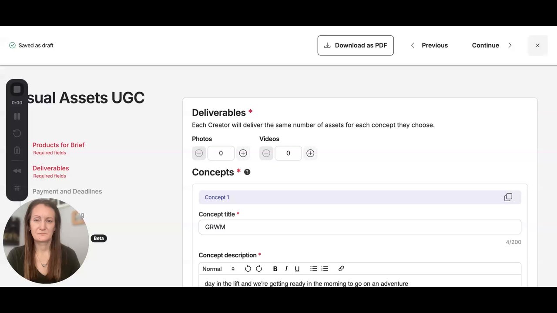
Task: Redo the edit in the description editor
Action: [259, 269]
